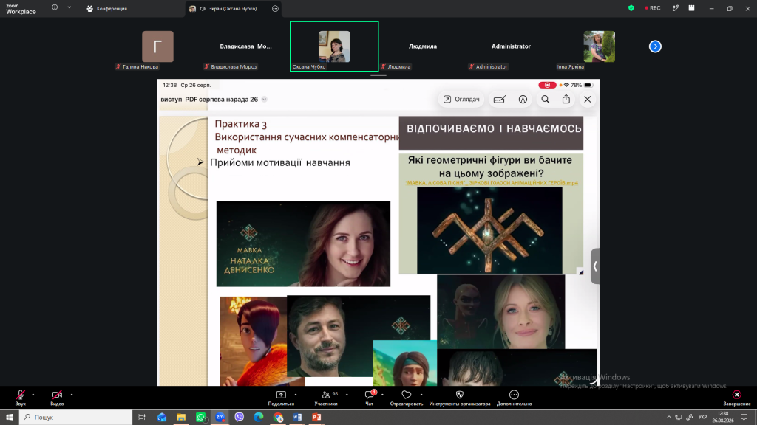Viewport: 757px width, 425px height.
Task: Select Галина Никова participant tile
Action: 157,46
